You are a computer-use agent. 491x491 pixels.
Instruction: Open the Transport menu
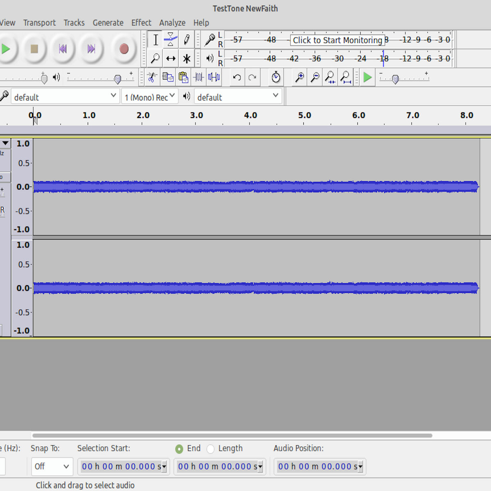click(39, 23)
